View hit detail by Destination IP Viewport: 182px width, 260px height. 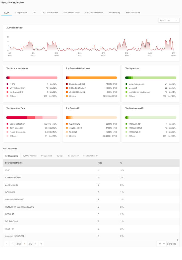click(90, 156)
